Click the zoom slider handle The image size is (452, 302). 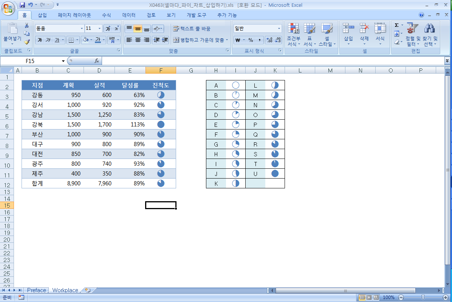423,297
